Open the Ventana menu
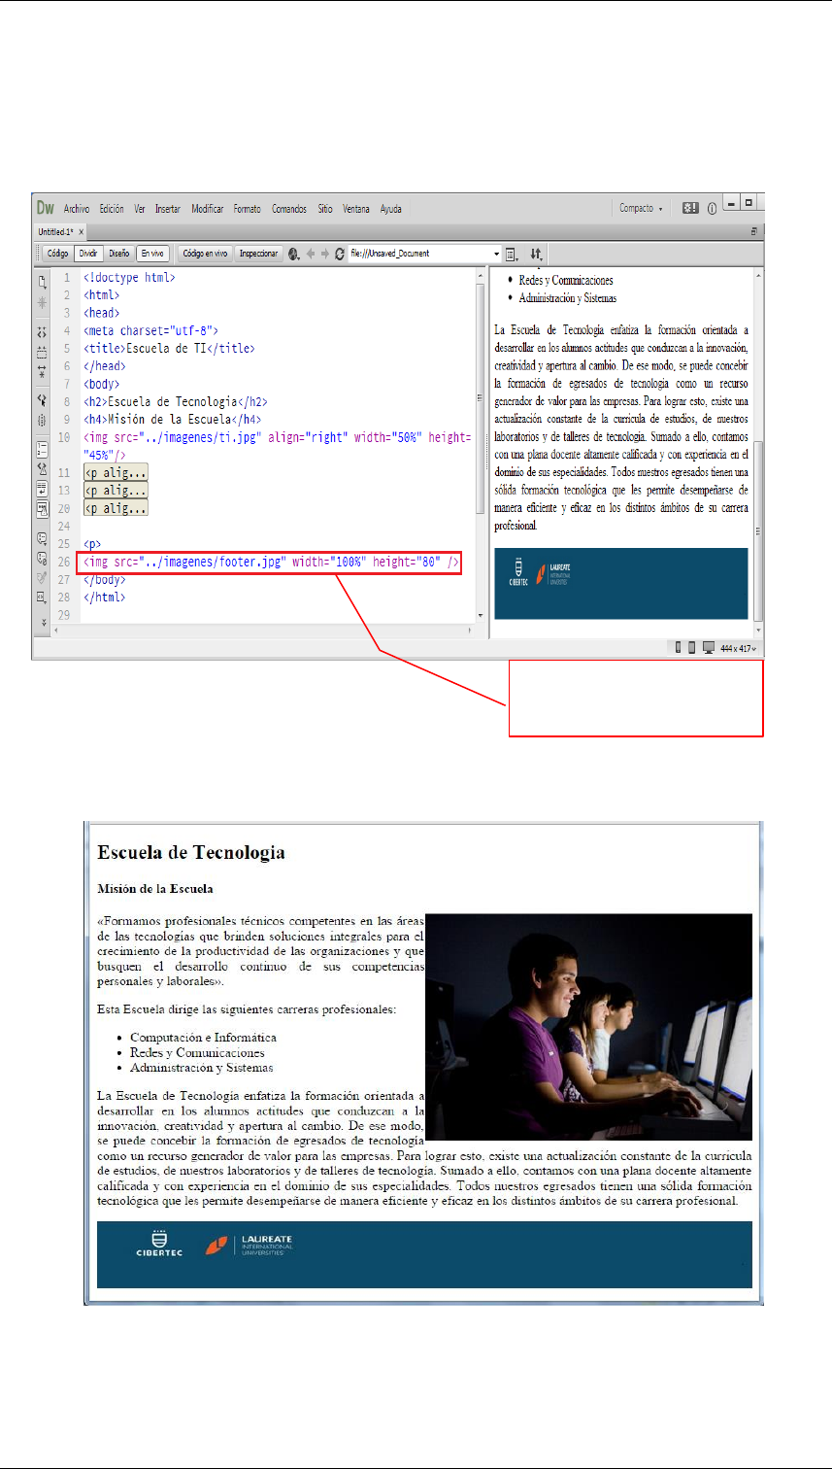The width and height of the screenshot is (832, 1469). 356,209
